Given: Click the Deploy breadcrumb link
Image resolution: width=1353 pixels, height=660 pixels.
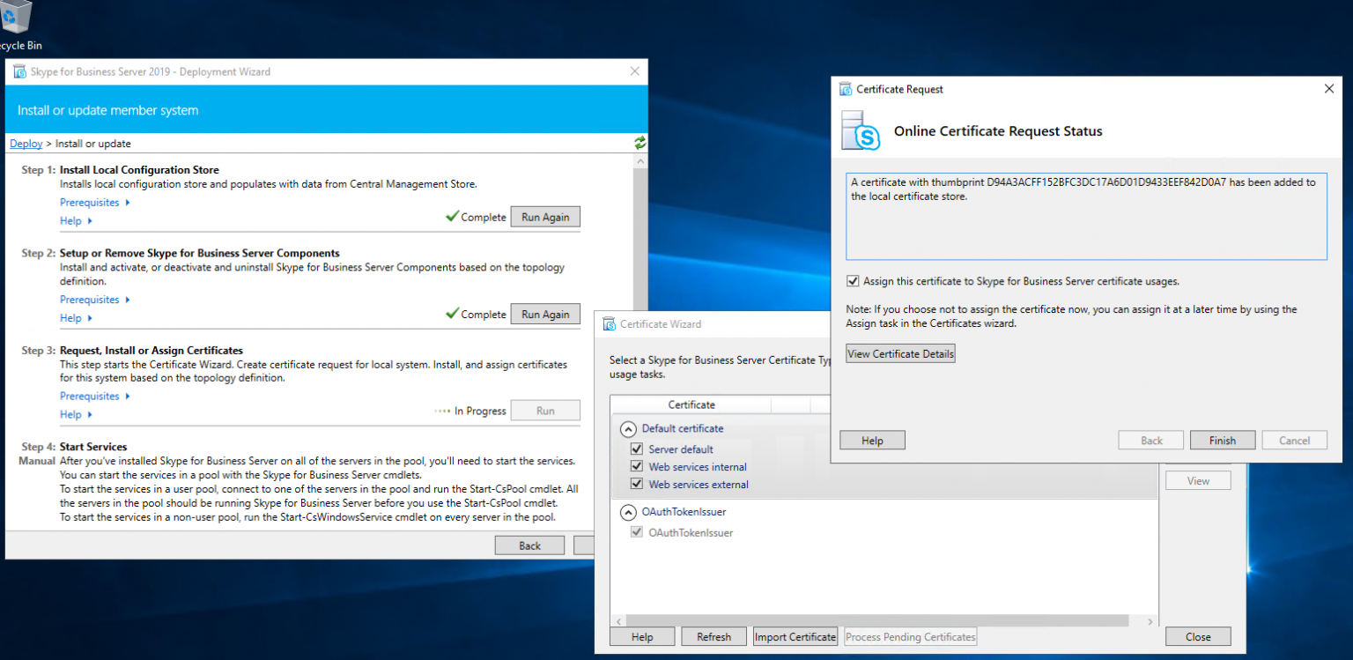Looking at the screenshot, I should (x=26, y=144).
